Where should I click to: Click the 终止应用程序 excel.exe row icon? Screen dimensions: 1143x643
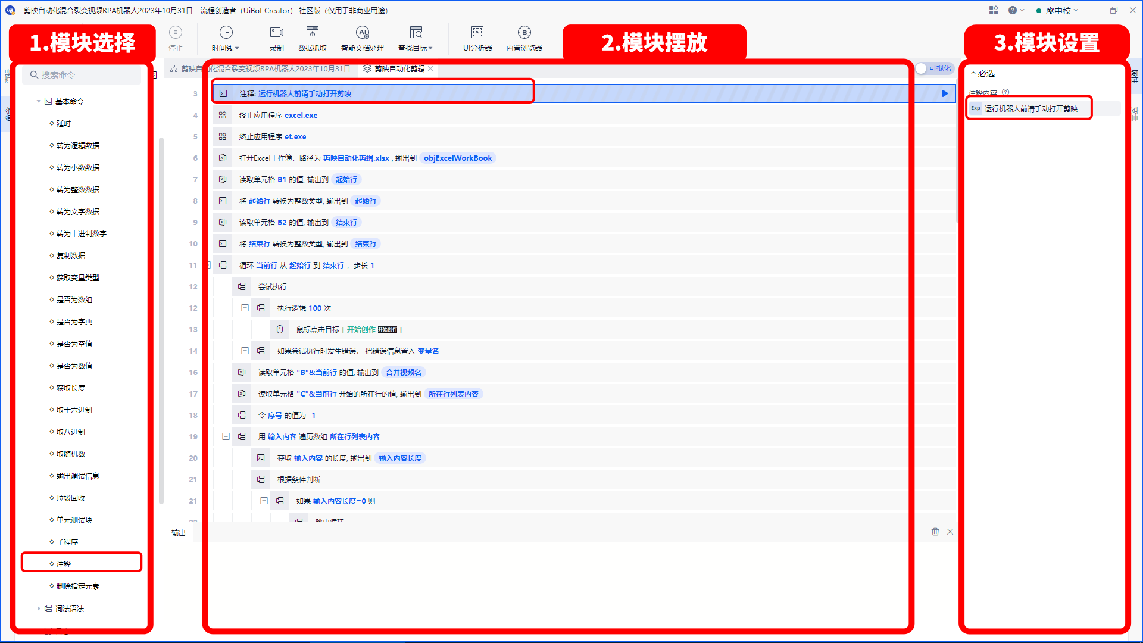(223, 116)
